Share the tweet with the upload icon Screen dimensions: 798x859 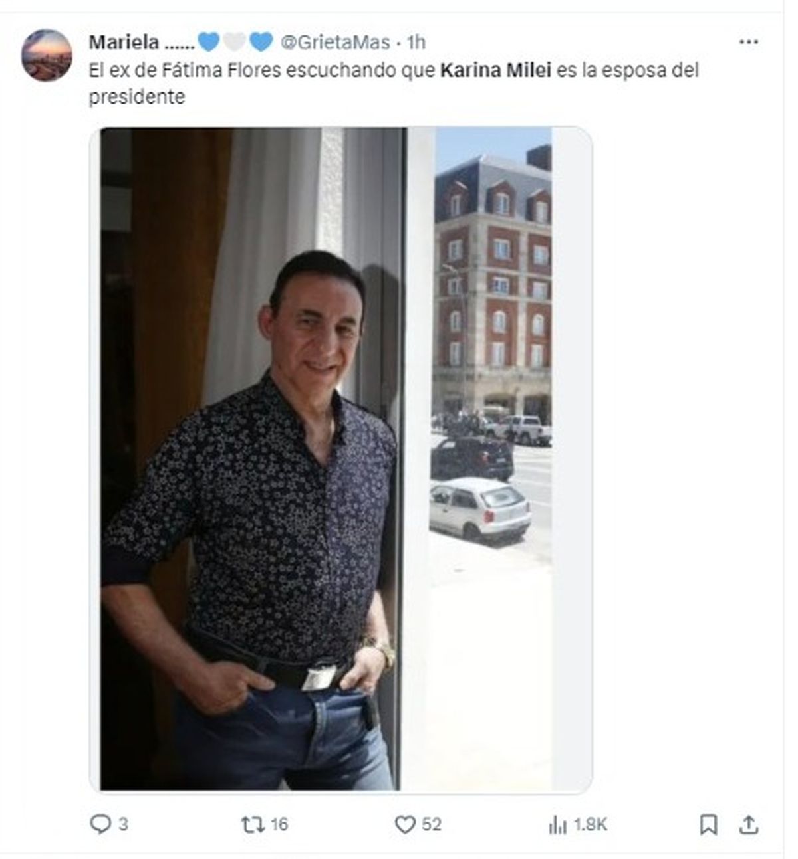(x=749, y=825)
